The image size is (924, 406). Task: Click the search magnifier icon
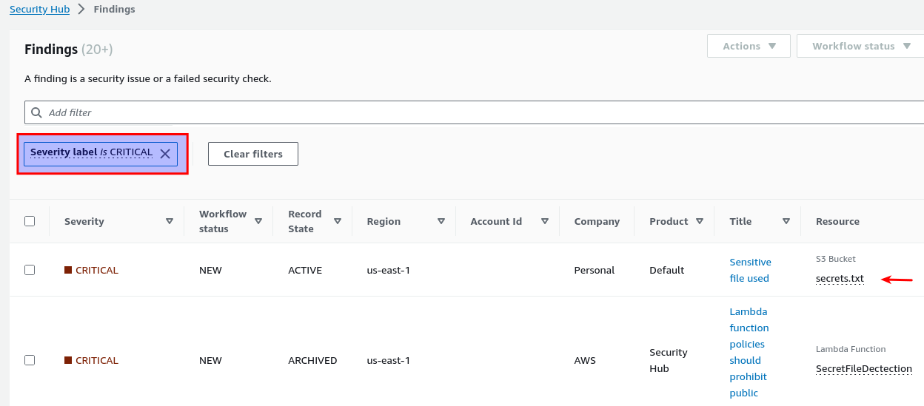tap(37, 112)
